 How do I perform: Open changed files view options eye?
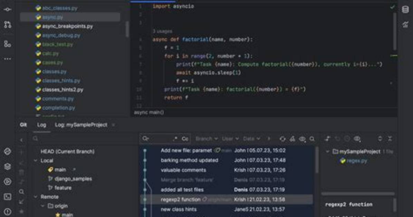(x=357, y=139)
